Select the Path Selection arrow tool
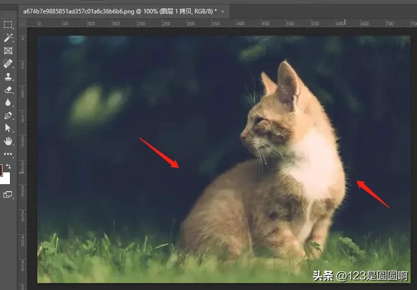417x290 pixels. coord(8,128)
